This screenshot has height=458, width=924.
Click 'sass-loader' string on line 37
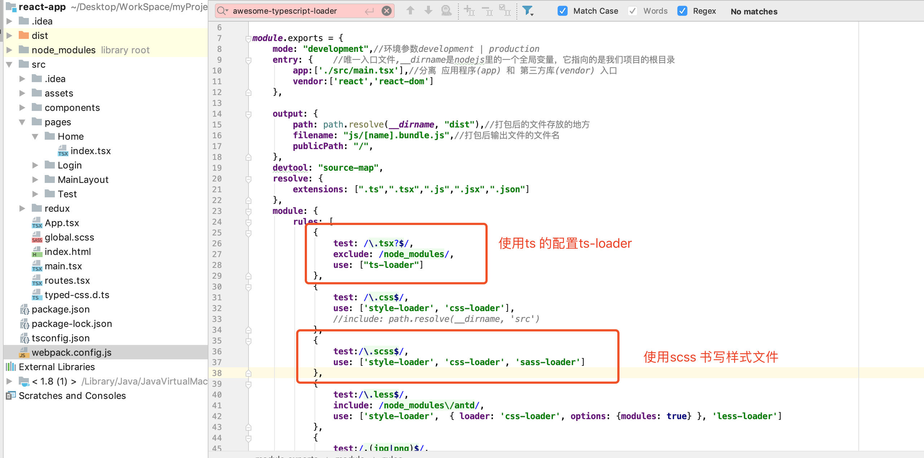tap(547, 362)
